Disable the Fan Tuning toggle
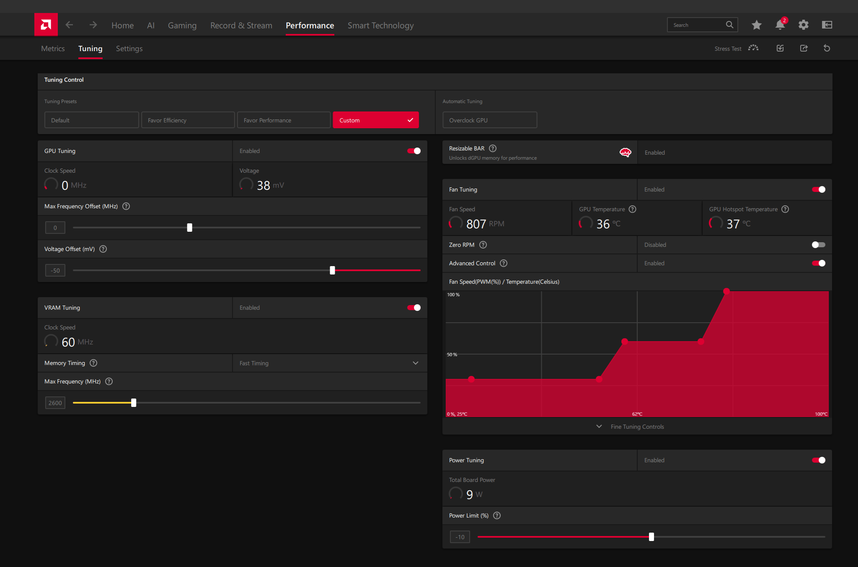 pos(819,189)
